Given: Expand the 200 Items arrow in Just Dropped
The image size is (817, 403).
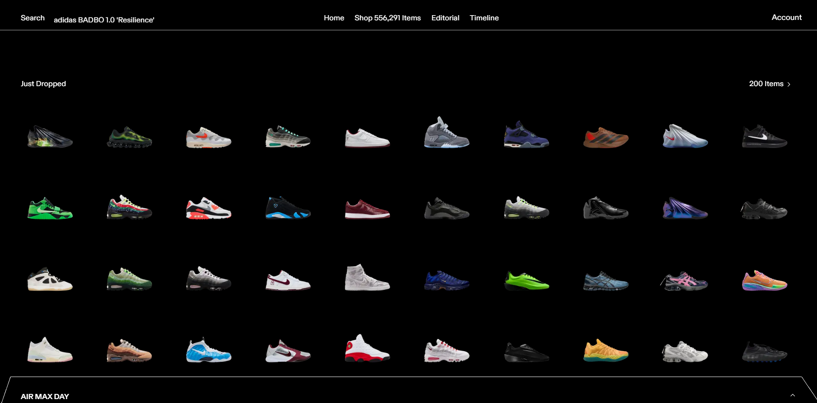Looking at the screenshot, I should coord(789,84).
